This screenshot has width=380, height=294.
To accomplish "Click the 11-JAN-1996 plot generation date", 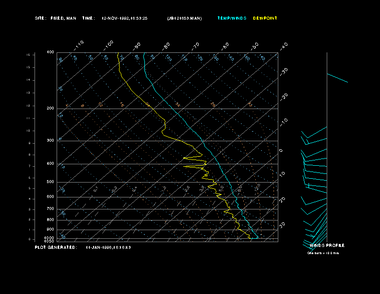I will 108,247.
